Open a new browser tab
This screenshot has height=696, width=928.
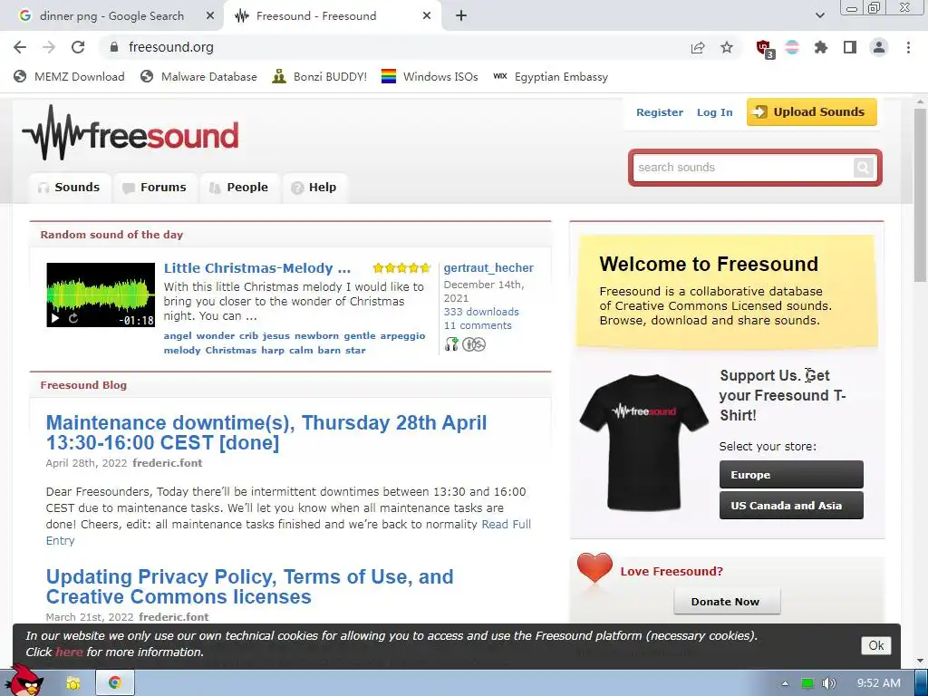coord(461,16)
